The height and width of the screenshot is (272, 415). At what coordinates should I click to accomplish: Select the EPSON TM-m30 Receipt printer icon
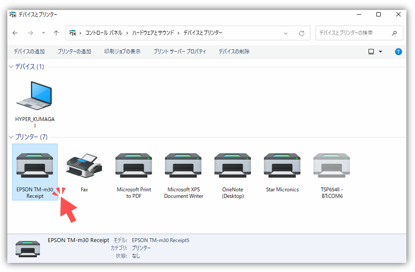(35, 165)
